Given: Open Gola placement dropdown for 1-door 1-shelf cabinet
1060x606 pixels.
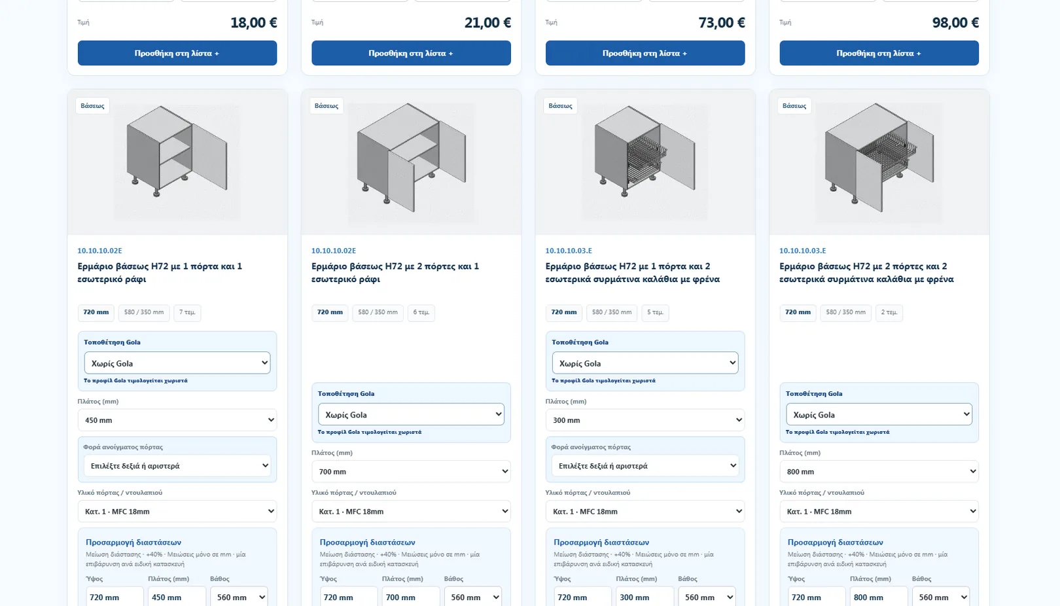Looking at the screenshot, I should (x=177, y=363).
